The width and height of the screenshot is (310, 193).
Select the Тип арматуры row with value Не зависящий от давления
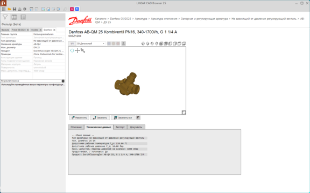[x=33, y=41]
